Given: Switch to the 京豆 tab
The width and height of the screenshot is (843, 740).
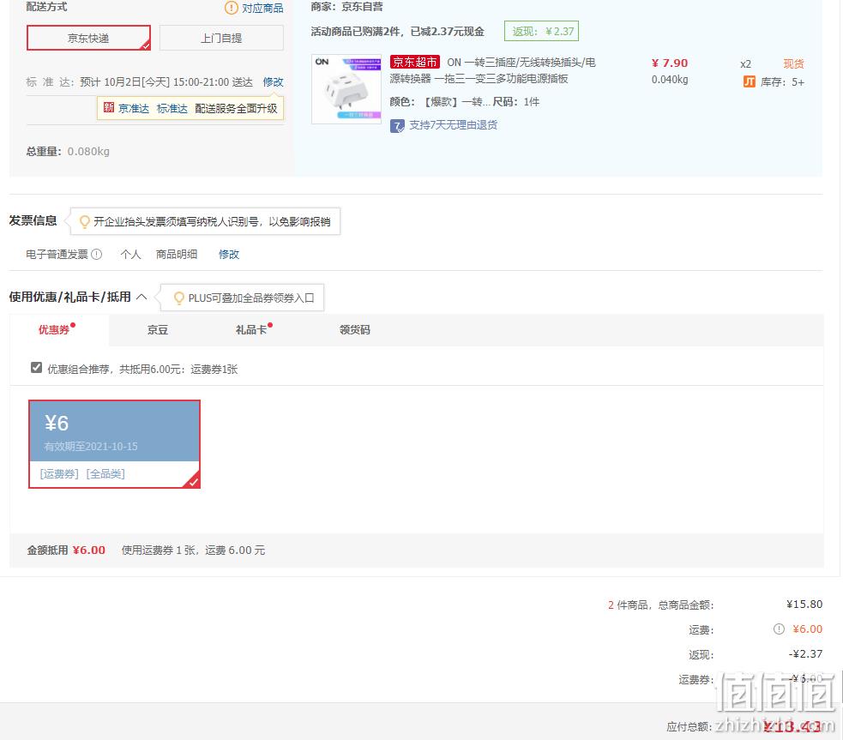Looking at the screenshot, I should pos(158,330).
